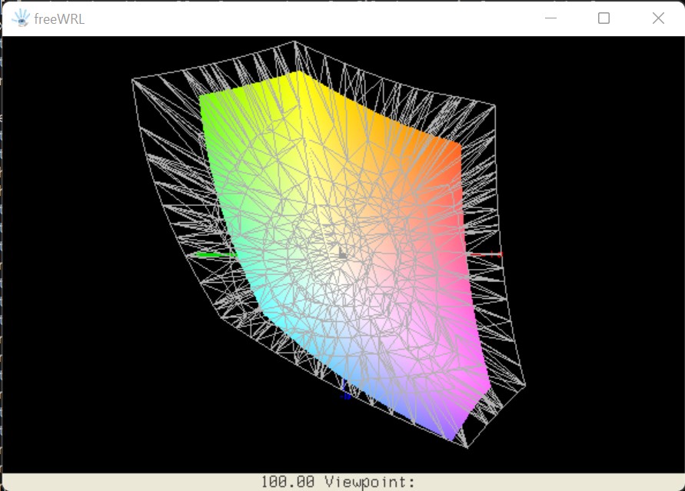Minimize the freeWRL window
The width and height of the screenshot is (685, 491).
pyautogui.click(x=550, y=18)
